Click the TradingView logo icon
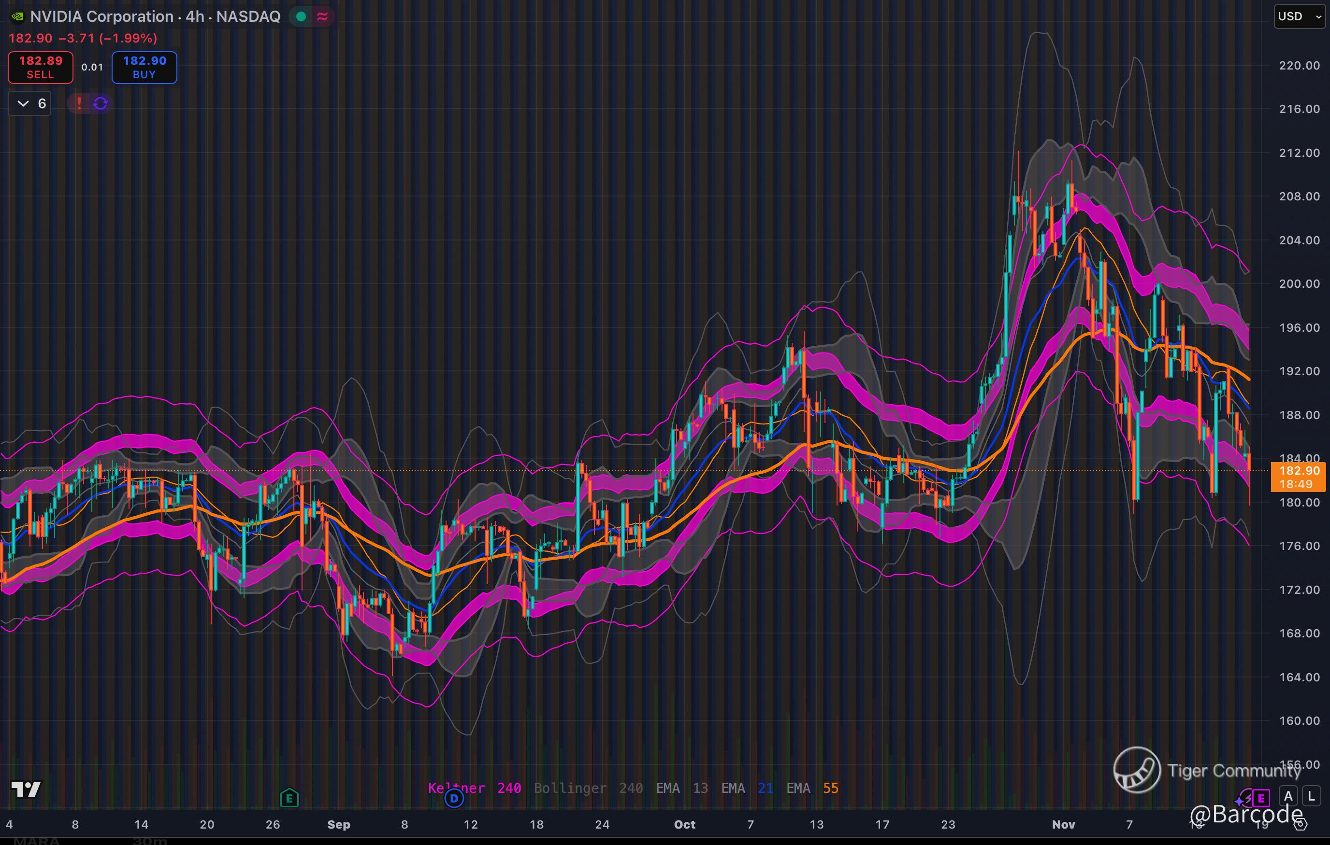Screen dimensions: 1330x845 [26, 790]
